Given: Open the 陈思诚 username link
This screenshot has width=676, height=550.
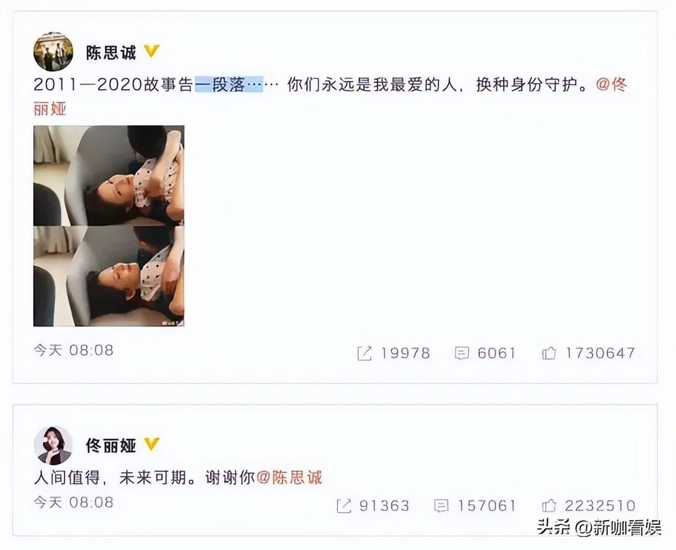Looking at the screenshot, I should (x=111, y=53).
